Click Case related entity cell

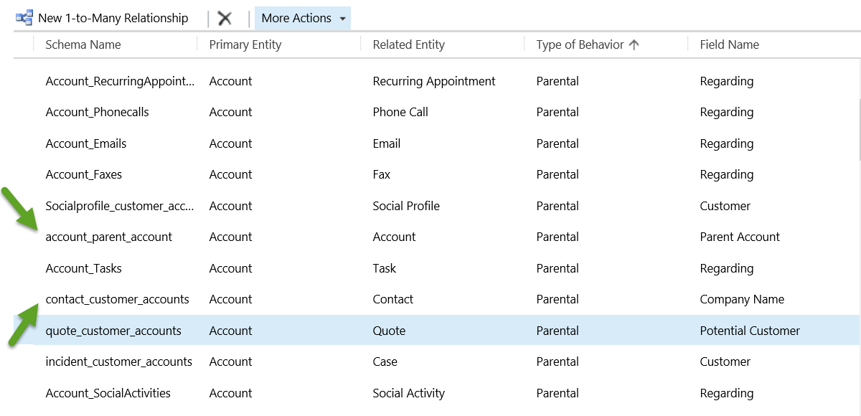[385, 361]
